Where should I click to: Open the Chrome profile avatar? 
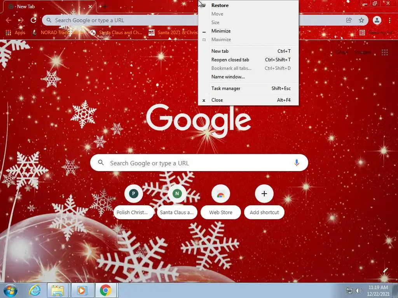point(377,20)
